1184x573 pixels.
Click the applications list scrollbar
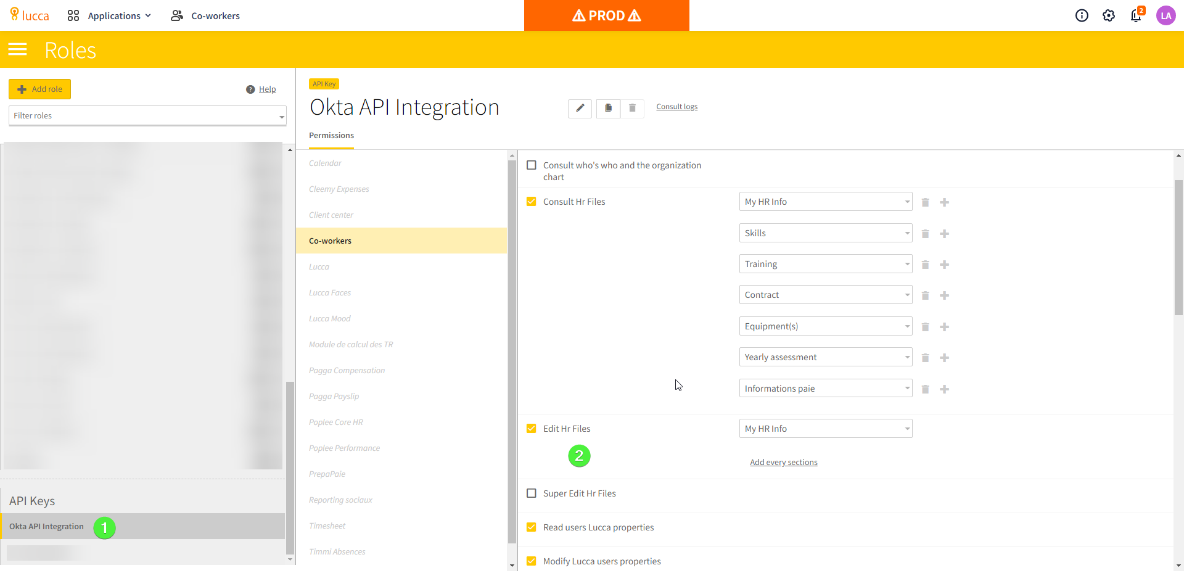click(x=512, y=352)
